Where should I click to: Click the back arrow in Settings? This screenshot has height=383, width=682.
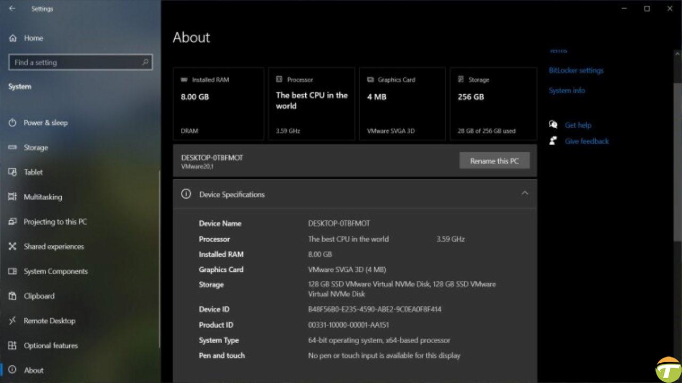tap(12, 9)
